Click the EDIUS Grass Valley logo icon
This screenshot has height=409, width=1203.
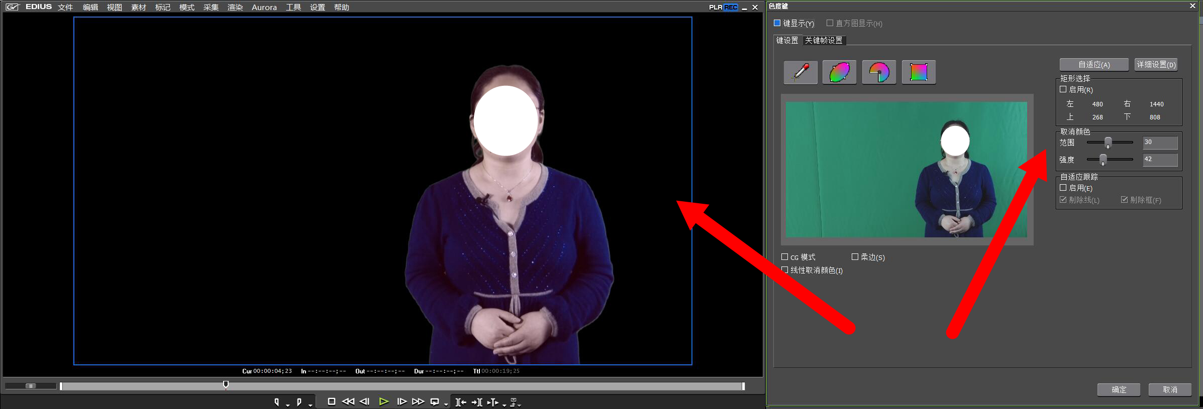point(12,7)
